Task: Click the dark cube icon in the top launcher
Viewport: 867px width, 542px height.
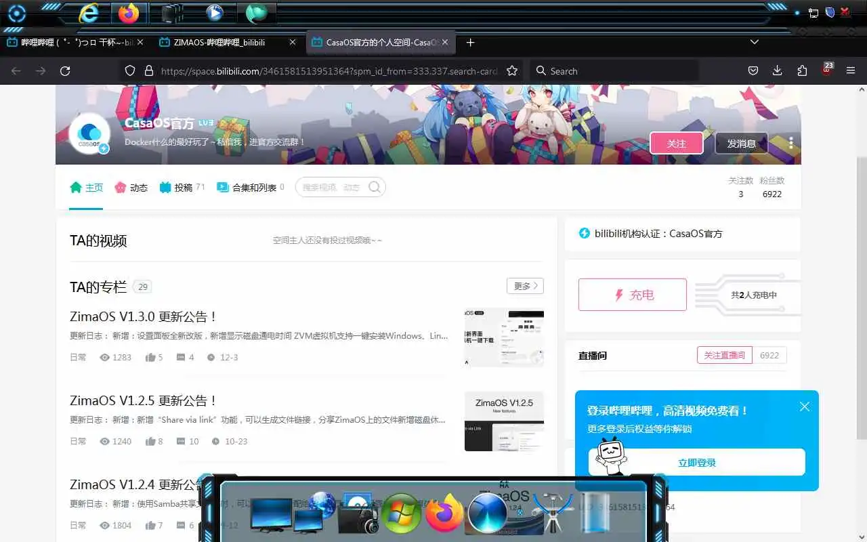Action: click(x=173, y=13)
